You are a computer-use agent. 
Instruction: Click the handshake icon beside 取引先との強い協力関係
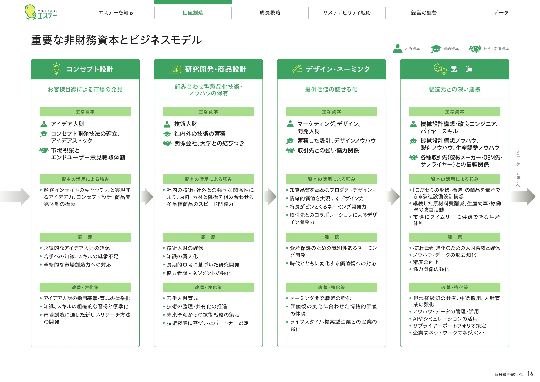(x=290, y=151)
